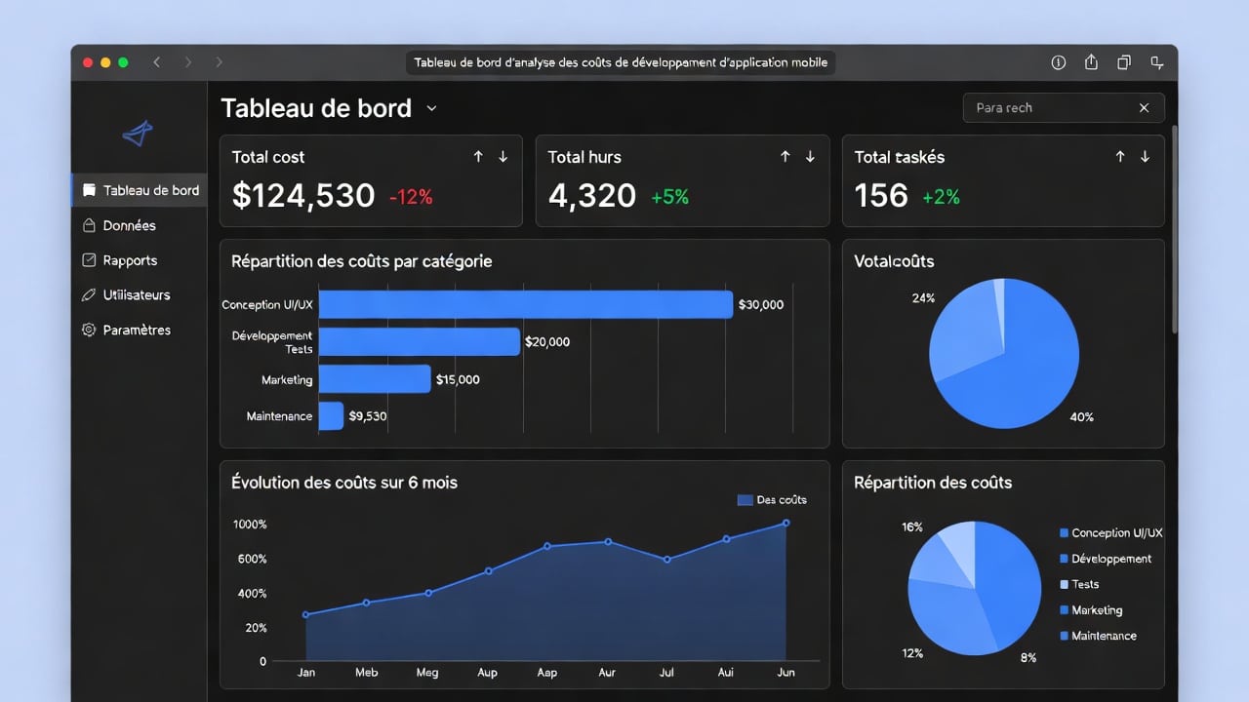The height and width of the screenshot is (702, 1249).
Task: Click the Conception UI/UX bar in chart
Action: click(525, 304)
